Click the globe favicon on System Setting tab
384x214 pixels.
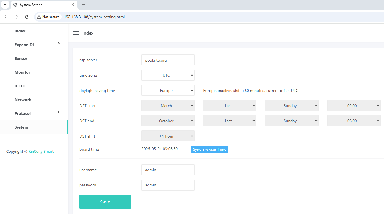[15, 5]
